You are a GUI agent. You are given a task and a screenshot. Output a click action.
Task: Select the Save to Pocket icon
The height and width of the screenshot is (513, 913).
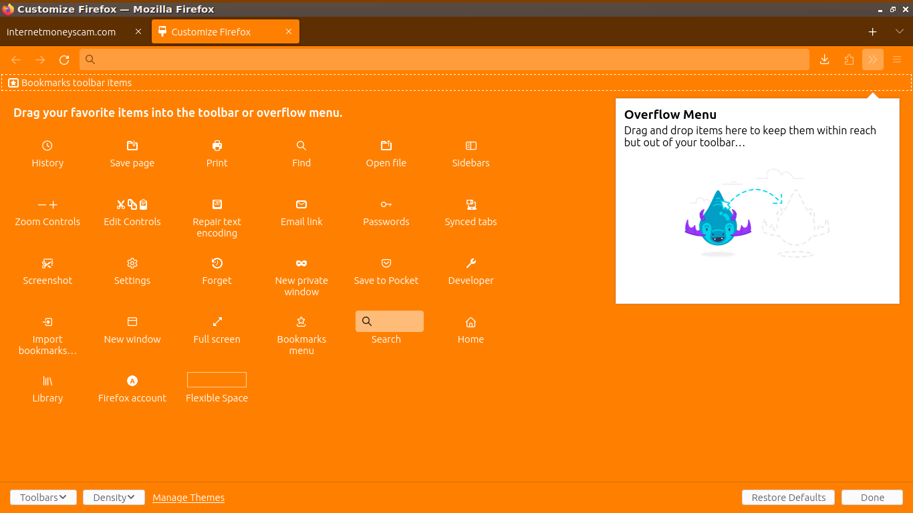386,263
